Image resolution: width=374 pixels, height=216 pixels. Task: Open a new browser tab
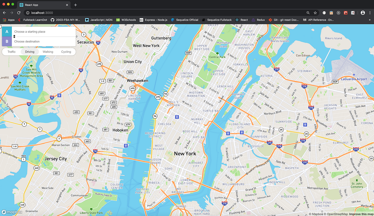click(76, 5)
